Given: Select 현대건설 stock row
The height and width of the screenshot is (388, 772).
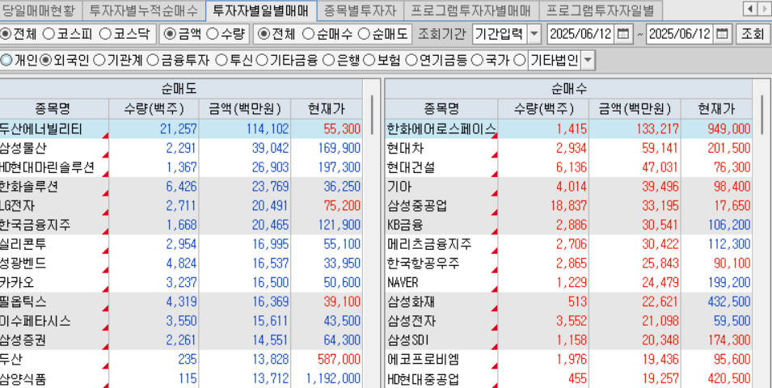Looking at the screenshot, I should click(568, 167).
